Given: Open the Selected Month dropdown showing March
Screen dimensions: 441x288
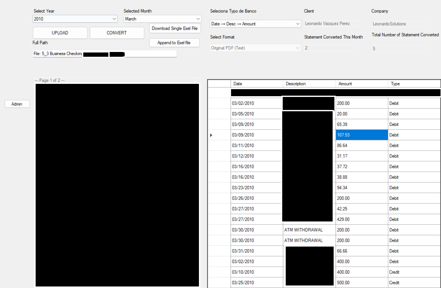Looking at the screenshot, I should click(162, 19).
